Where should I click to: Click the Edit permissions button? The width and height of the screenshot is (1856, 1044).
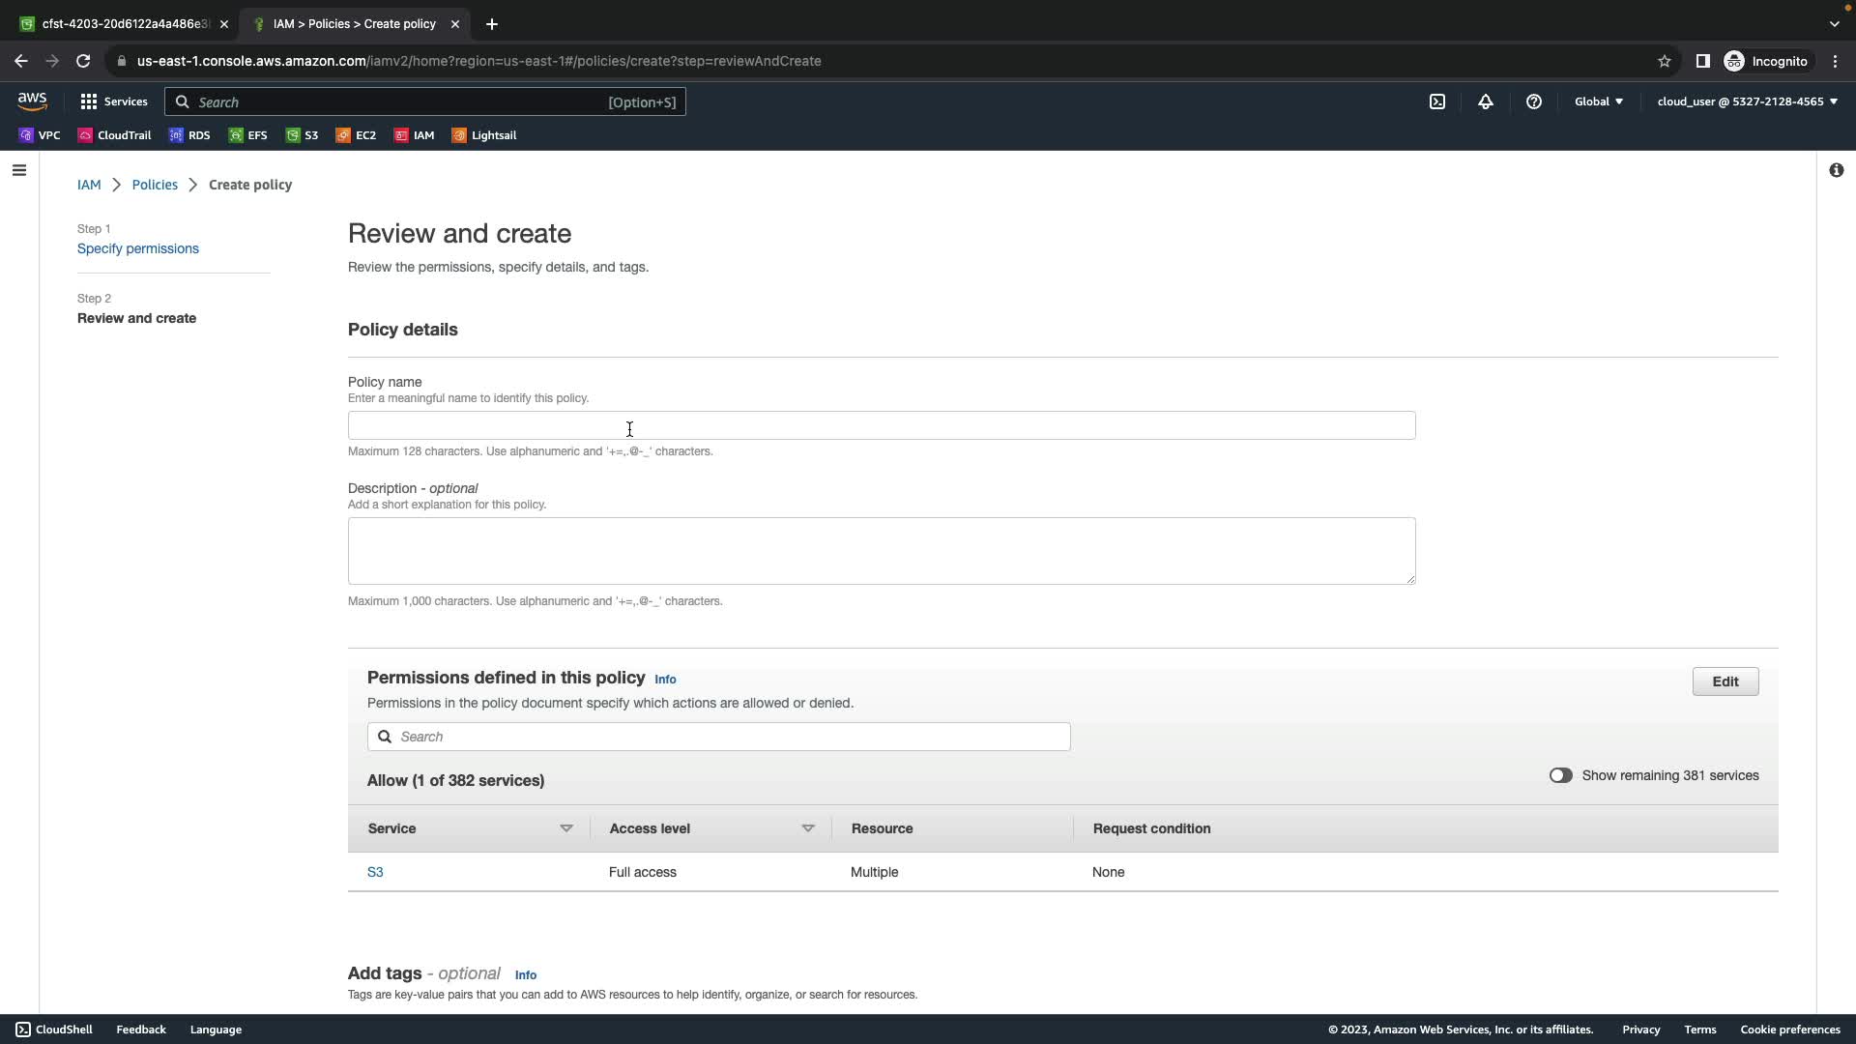coord(1725,681)
